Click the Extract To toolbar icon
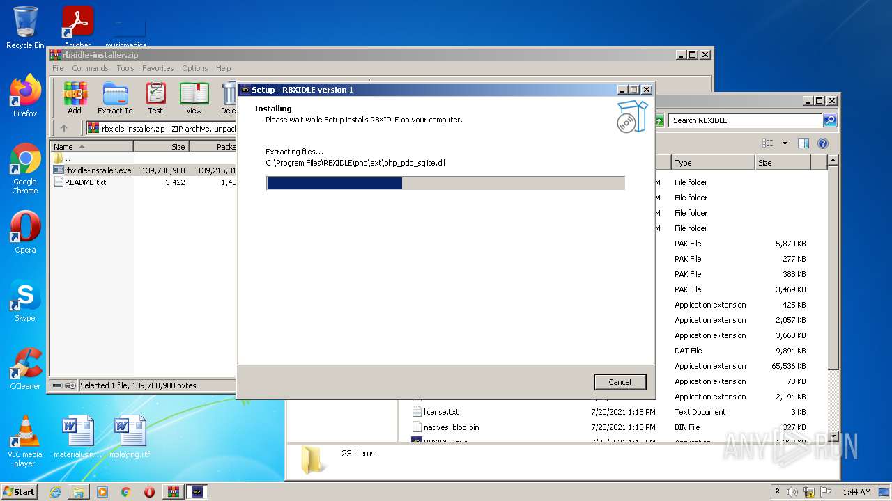This screenshot has width=892, height=501. click(115, 97)
